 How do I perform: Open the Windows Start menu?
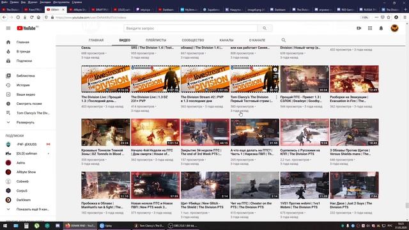pos(4,226)
